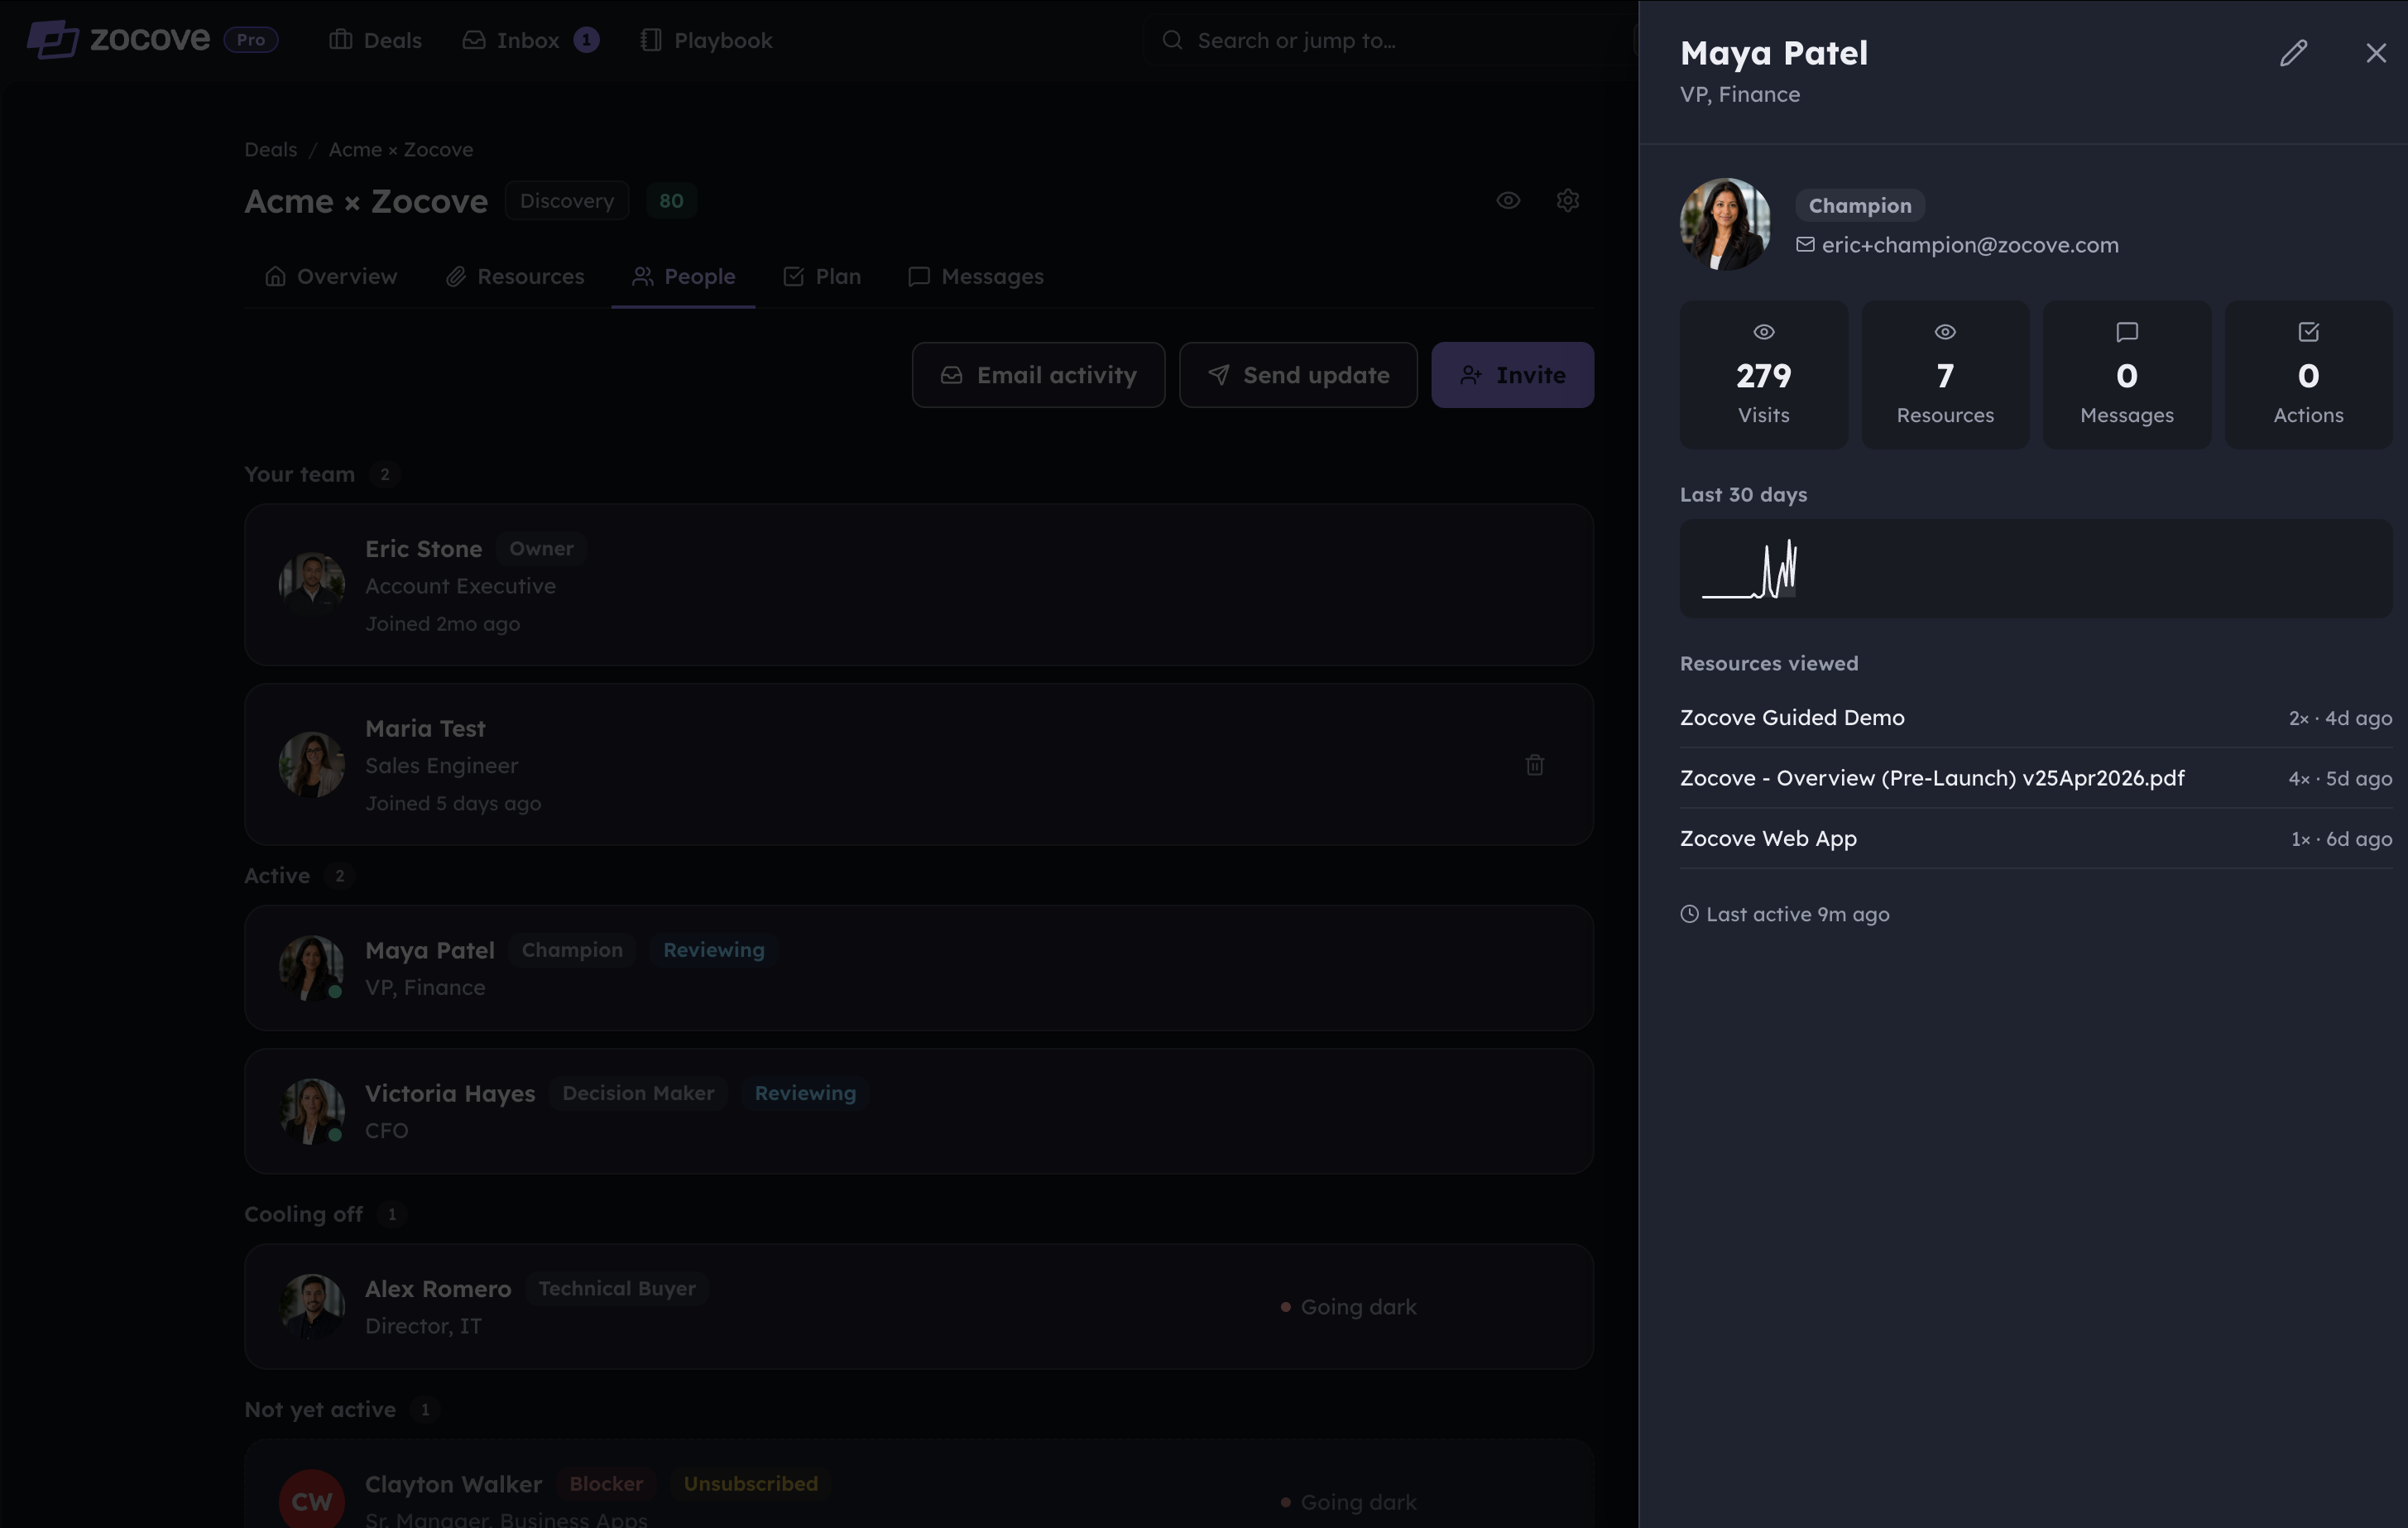This screenshot has height=1528, width=2408.
Task: Click the search magnifier icon
Action: (x=1172, y=40)
